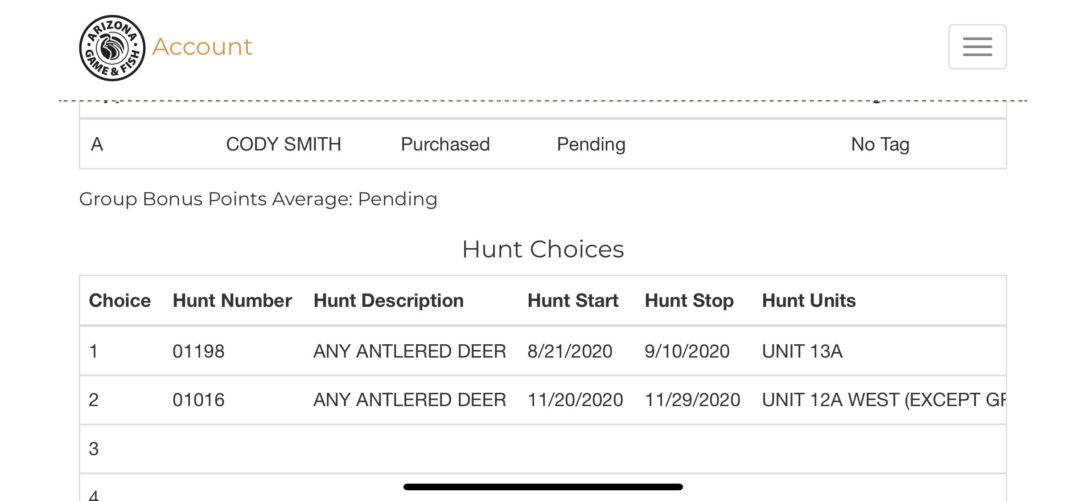Select the CODY SMITH applicant name
Image resolution: width=1086 pixels, height=501 pixels.
coord(284,144)
